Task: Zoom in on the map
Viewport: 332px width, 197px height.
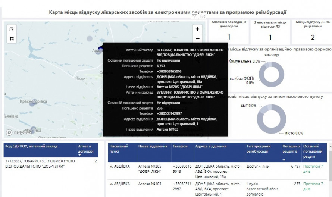Action: tap(197, 29)
